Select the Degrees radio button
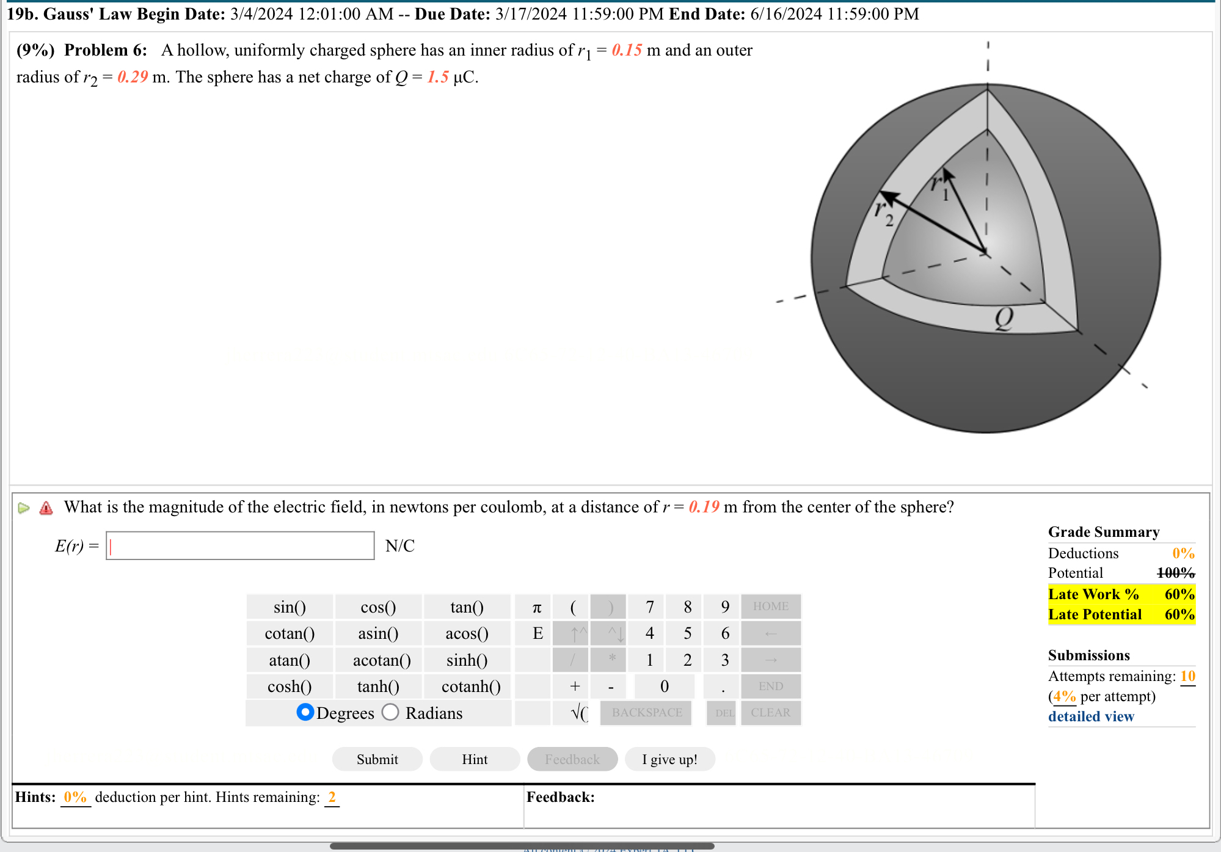1221x852 pixels. [305, 713]
